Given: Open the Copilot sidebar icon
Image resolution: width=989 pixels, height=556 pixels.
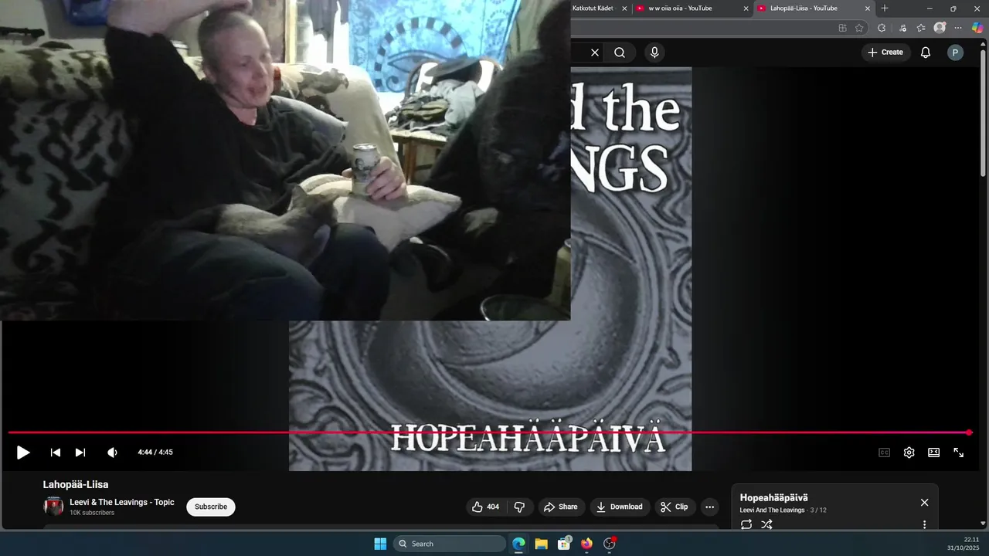Looking at the screenshot, I should [x=977, y=28].
